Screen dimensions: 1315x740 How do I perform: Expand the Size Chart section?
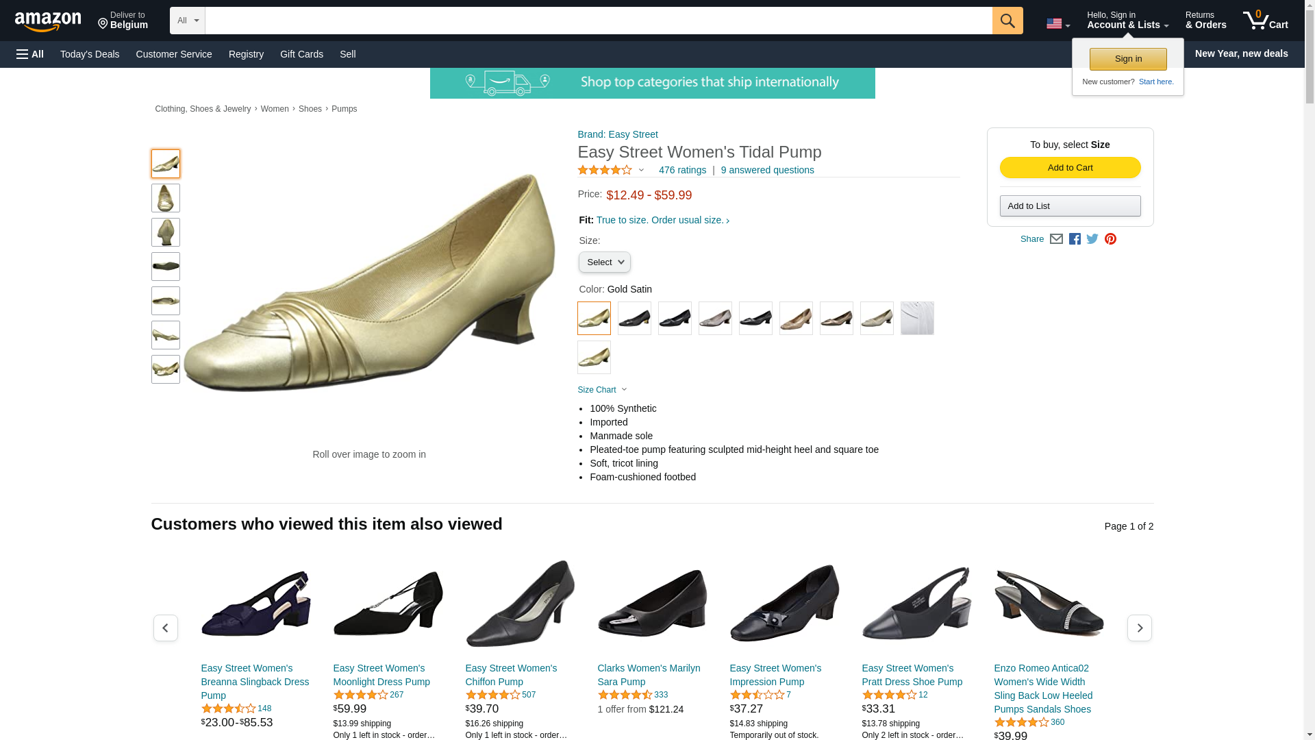pos(602,390)
